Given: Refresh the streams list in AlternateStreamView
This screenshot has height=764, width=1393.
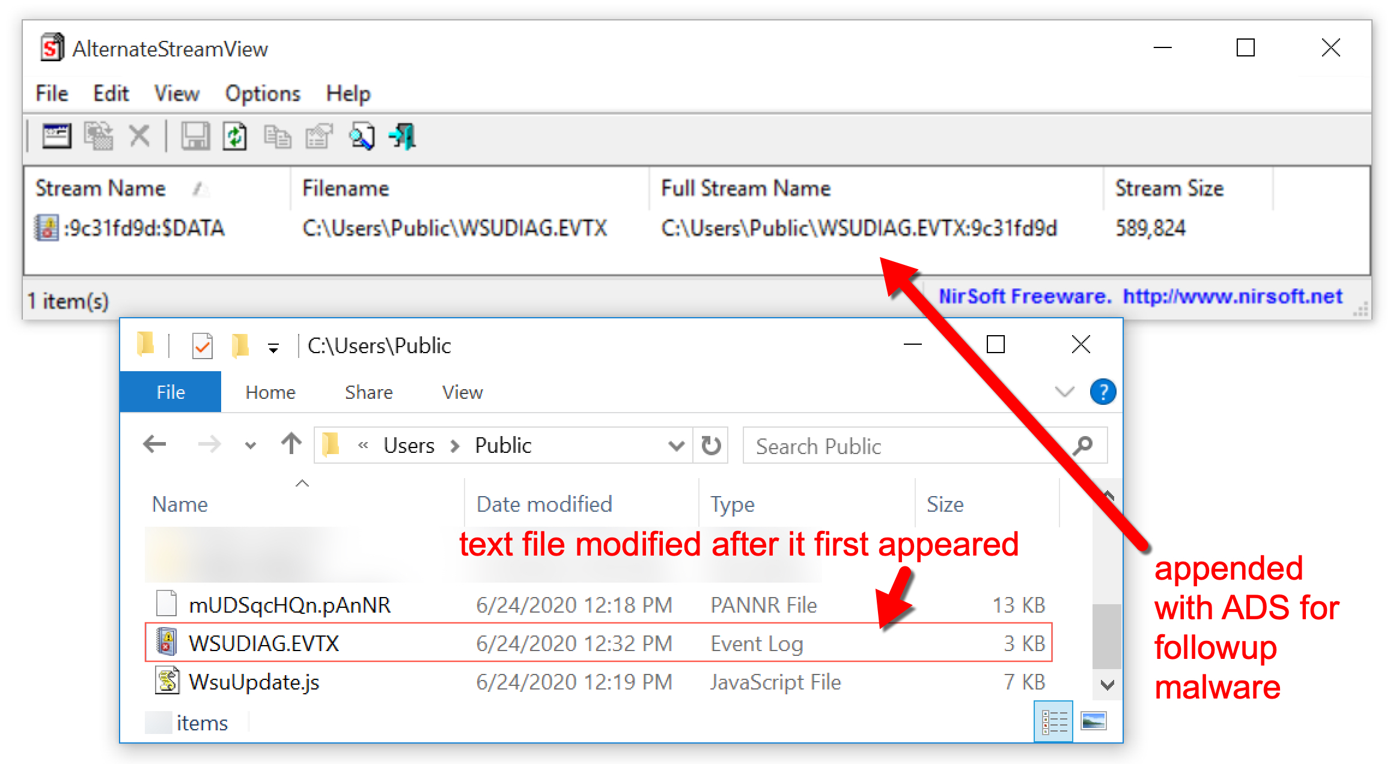Looking at the screenshot, I should [x=234, y=136].
